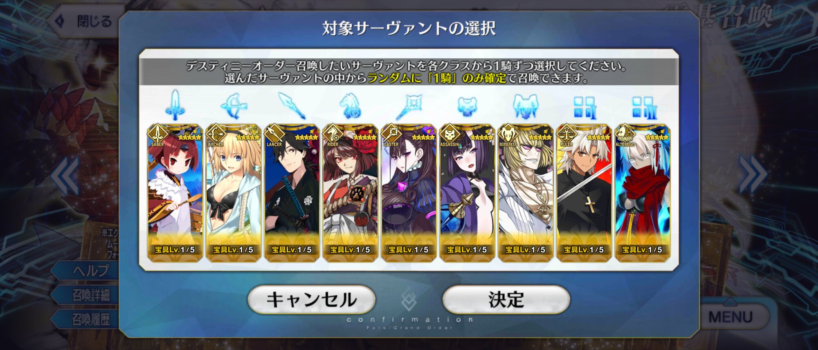Select the Lancer class spear icon
The width and height of the screenshot is (818, 350).
click(292, 105)
